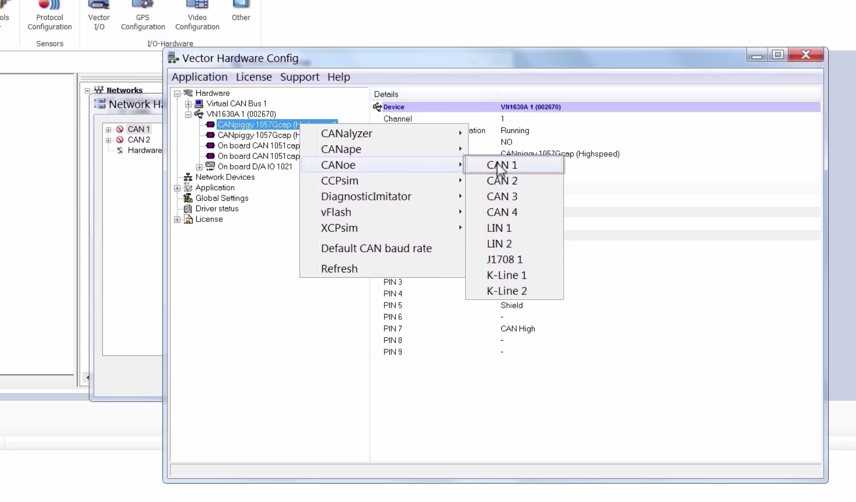Open XCPsim submenu
856x502 pixels.
click(383, 228)
